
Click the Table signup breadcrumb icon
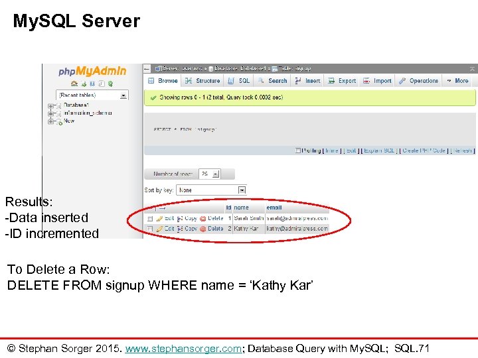(x=274, y=69)
